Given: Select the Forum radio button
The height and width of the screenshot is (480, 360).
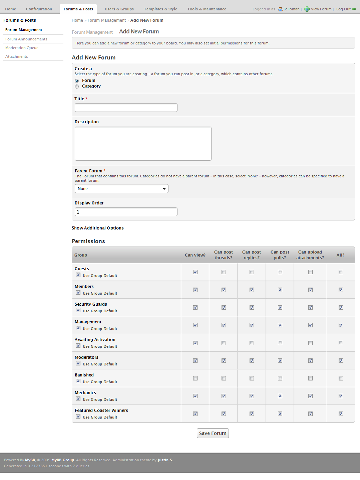Looking at the screenshot, I should point(77,81).
